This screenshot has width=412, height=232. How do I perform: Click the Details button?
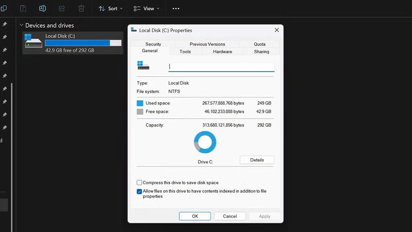[257, 160]
